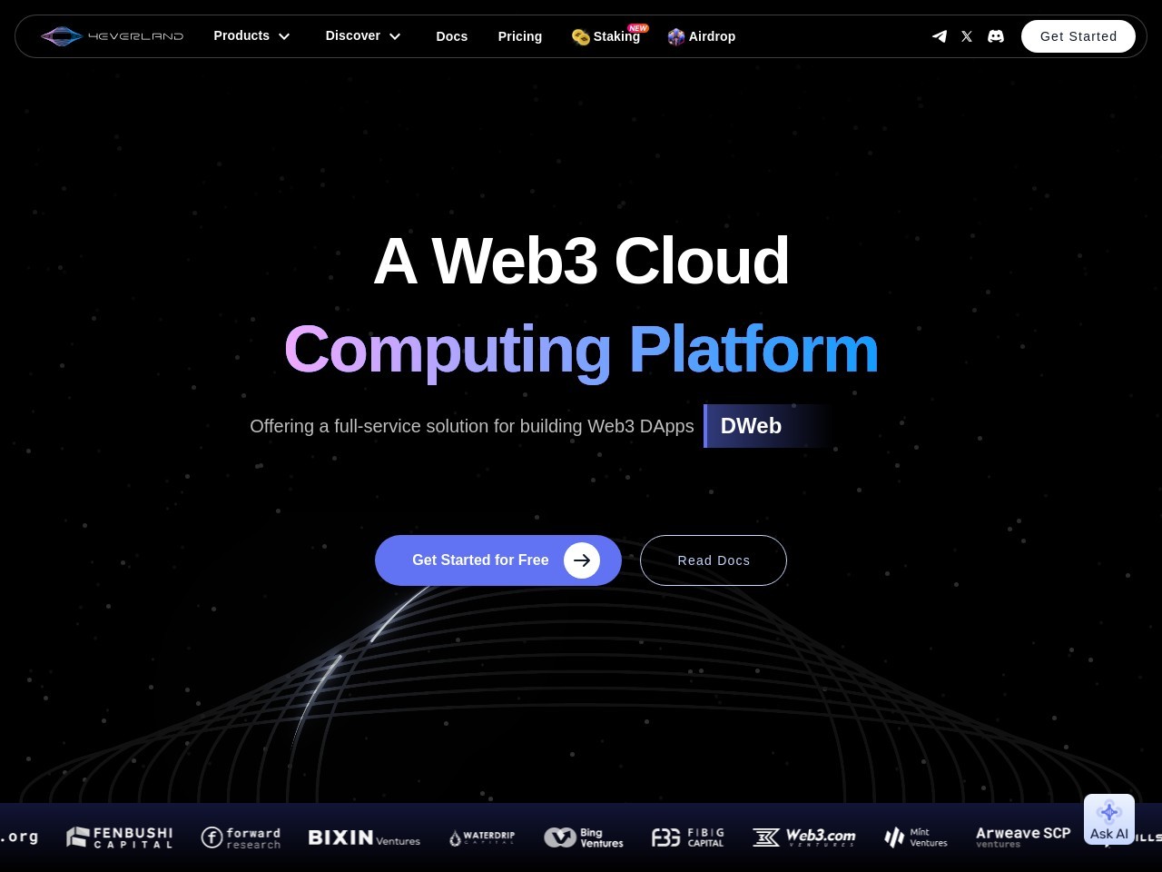Click the Arweave SCP Ventures logo
Screen dimensions: 1162x872
pos(1022,837)
